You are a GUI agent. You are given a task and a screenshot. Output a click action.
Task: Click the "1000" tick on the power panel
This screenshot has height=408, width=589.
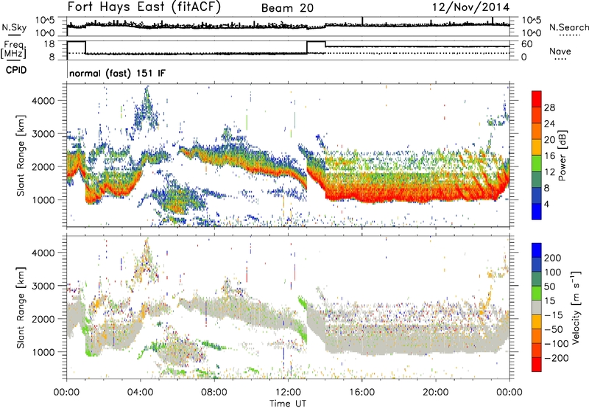(43, 200)
